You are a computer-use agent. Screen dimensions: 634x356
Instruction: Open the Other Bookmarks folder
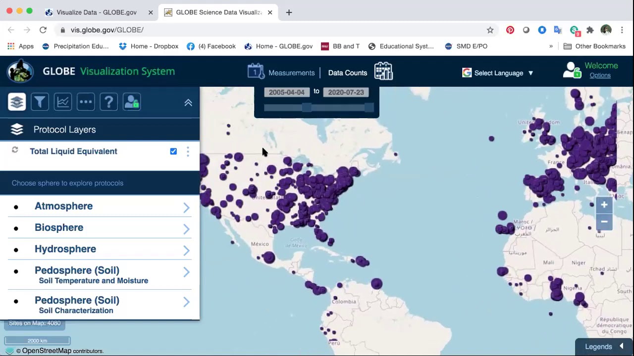point(594,46)
